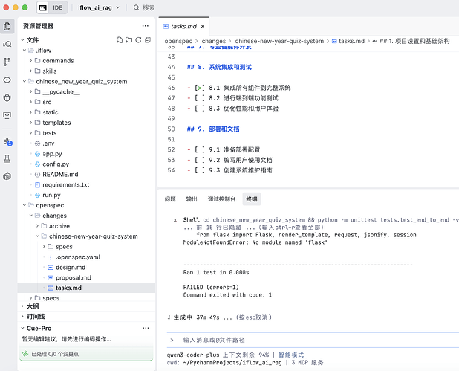459x371 pixels.
Task: Click the chinese-new-year-quiz-system breadcrumb
Action: click(279, 41)
